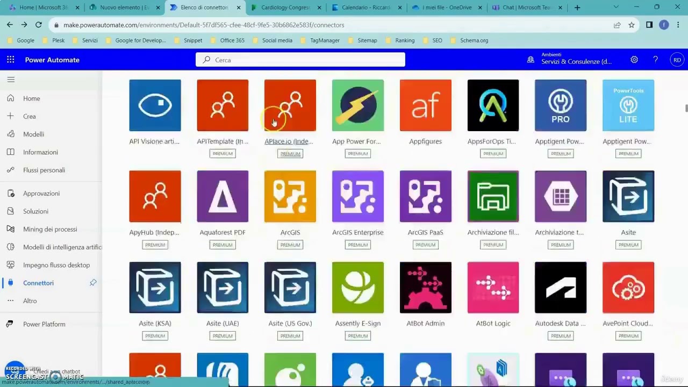Screen dimensions: 688x387
Task: Open Power Automate settings gear
Action: [634, 60]
